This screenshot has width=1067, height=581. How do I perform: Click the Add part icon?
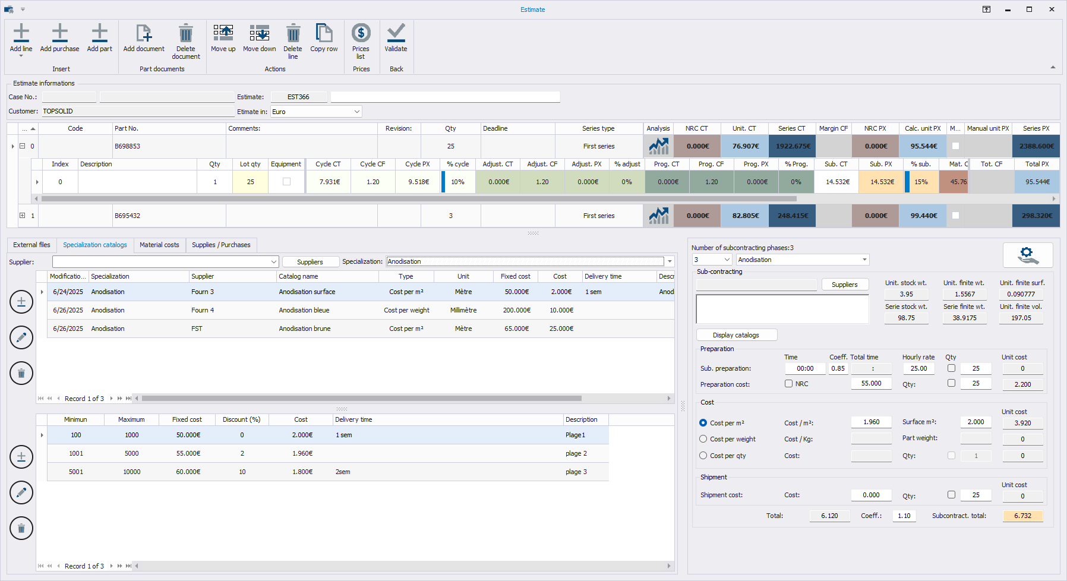tap(99, 33)
